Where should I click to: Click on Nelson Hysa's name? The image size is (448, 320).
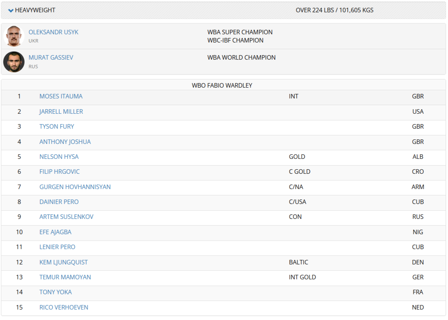coord(59,157)
